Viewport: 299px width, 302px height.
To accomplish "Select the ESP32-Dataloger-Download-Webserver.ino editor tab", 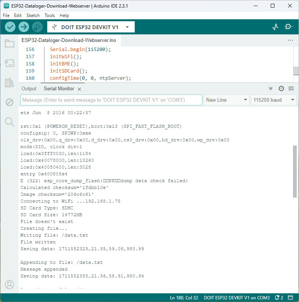I will 69,40.
